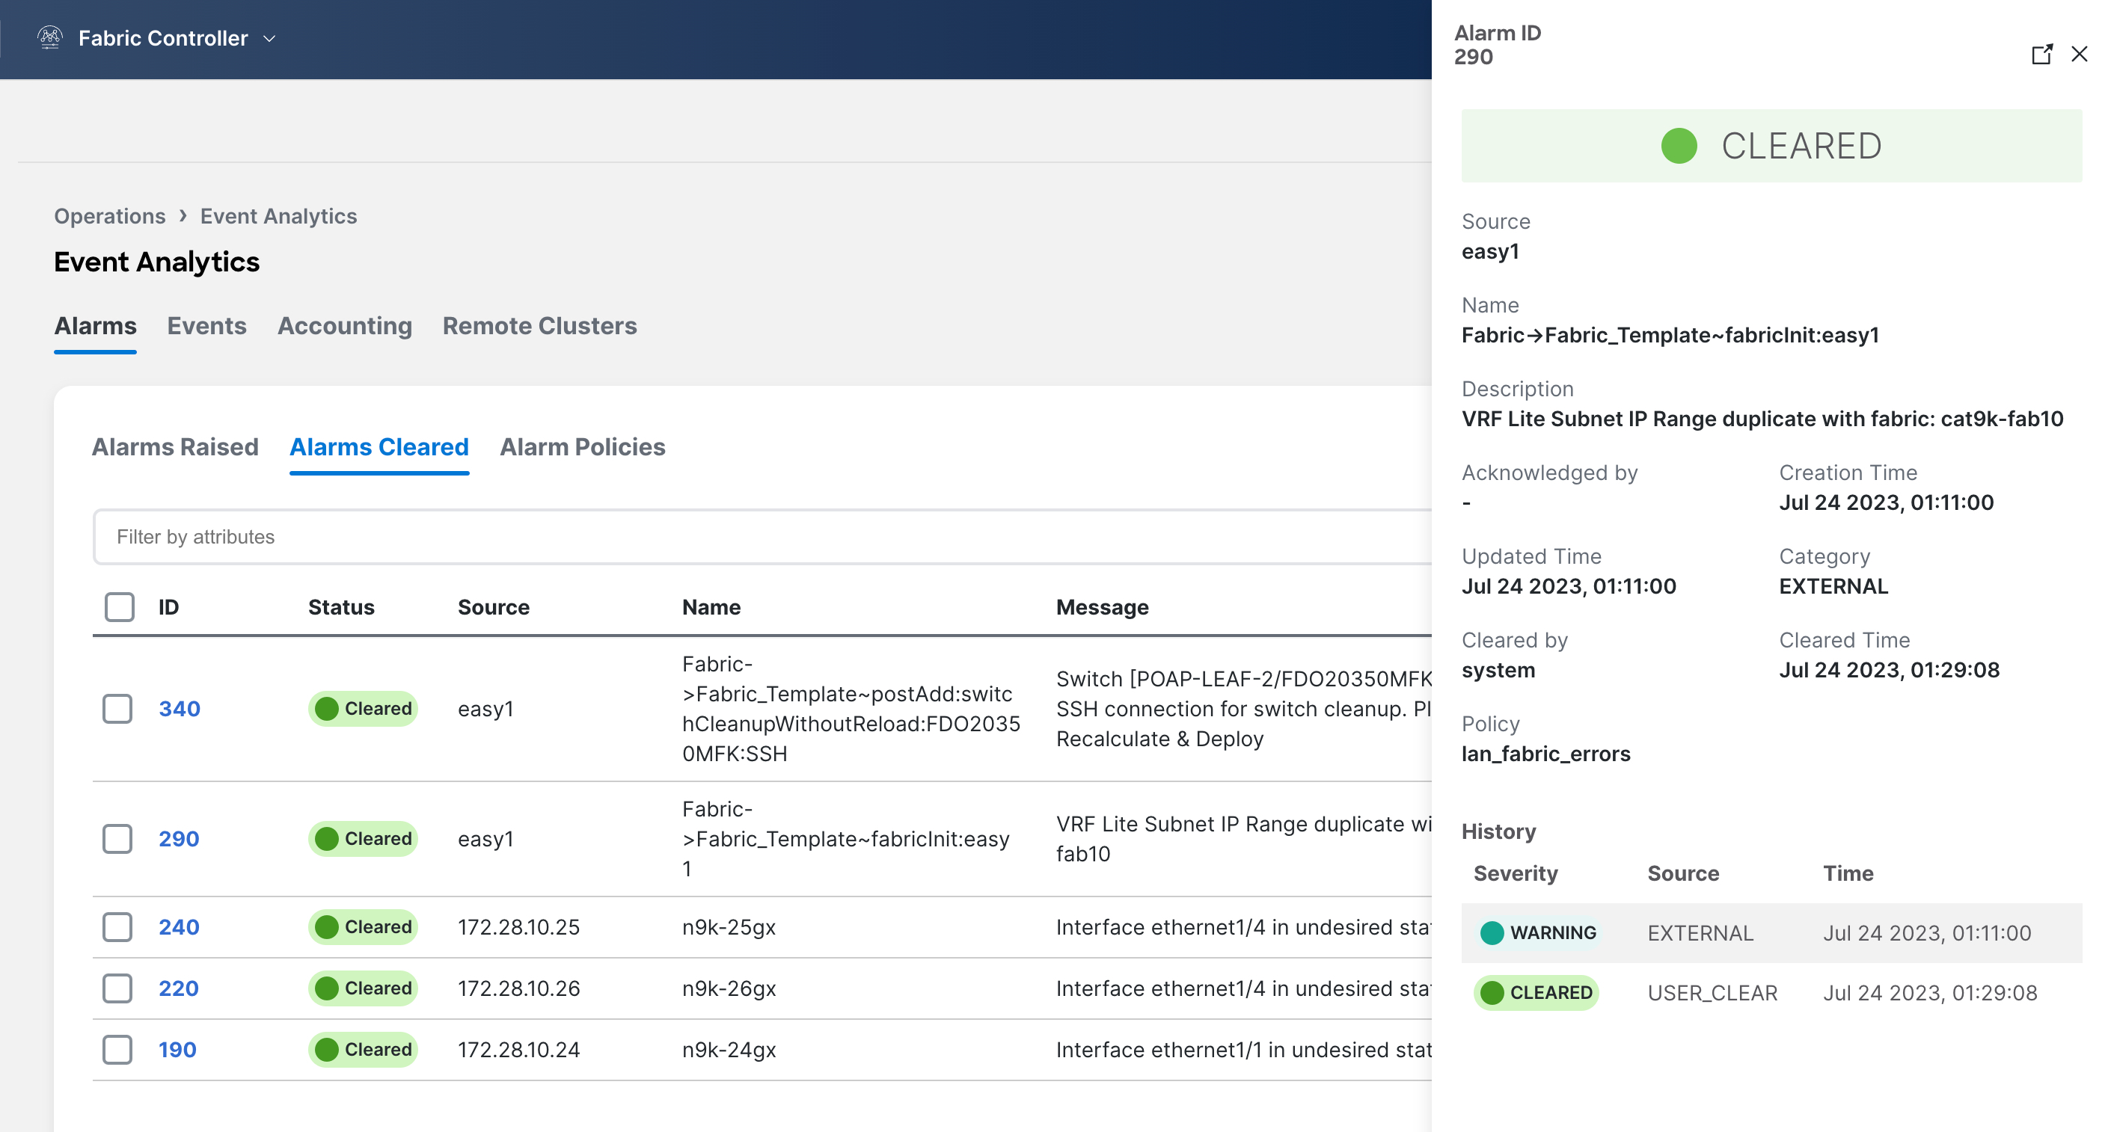
Task: Toggle the select-all checkbox in header
Action: click(x=120, y=606)
